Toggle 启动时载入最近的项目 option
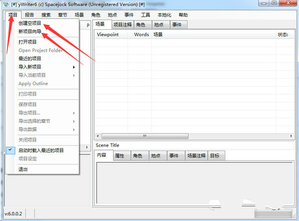The width and height of the screenshot is (299, 221). (x=43, y=150)
